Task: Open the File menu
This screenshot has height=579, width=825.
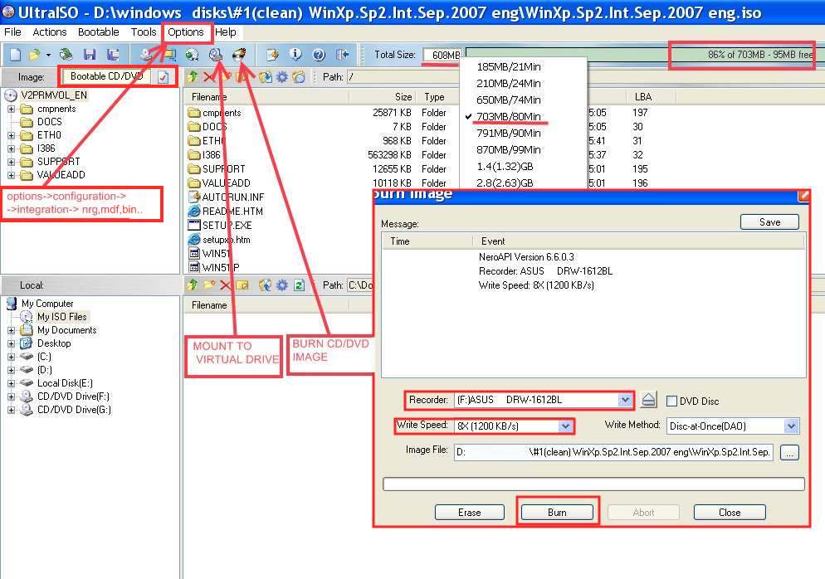Action: point(12,32)
